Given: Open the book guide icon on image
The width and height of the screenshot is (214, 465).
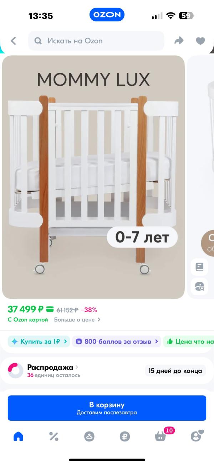Looking at the screenshot, I should click(199, 267).
